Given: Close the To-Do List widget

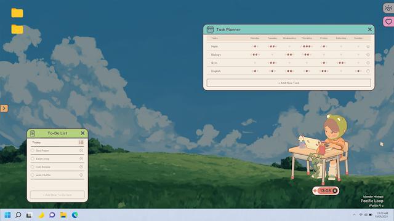Looking at the screenshot, I should (x=82, y=133).
